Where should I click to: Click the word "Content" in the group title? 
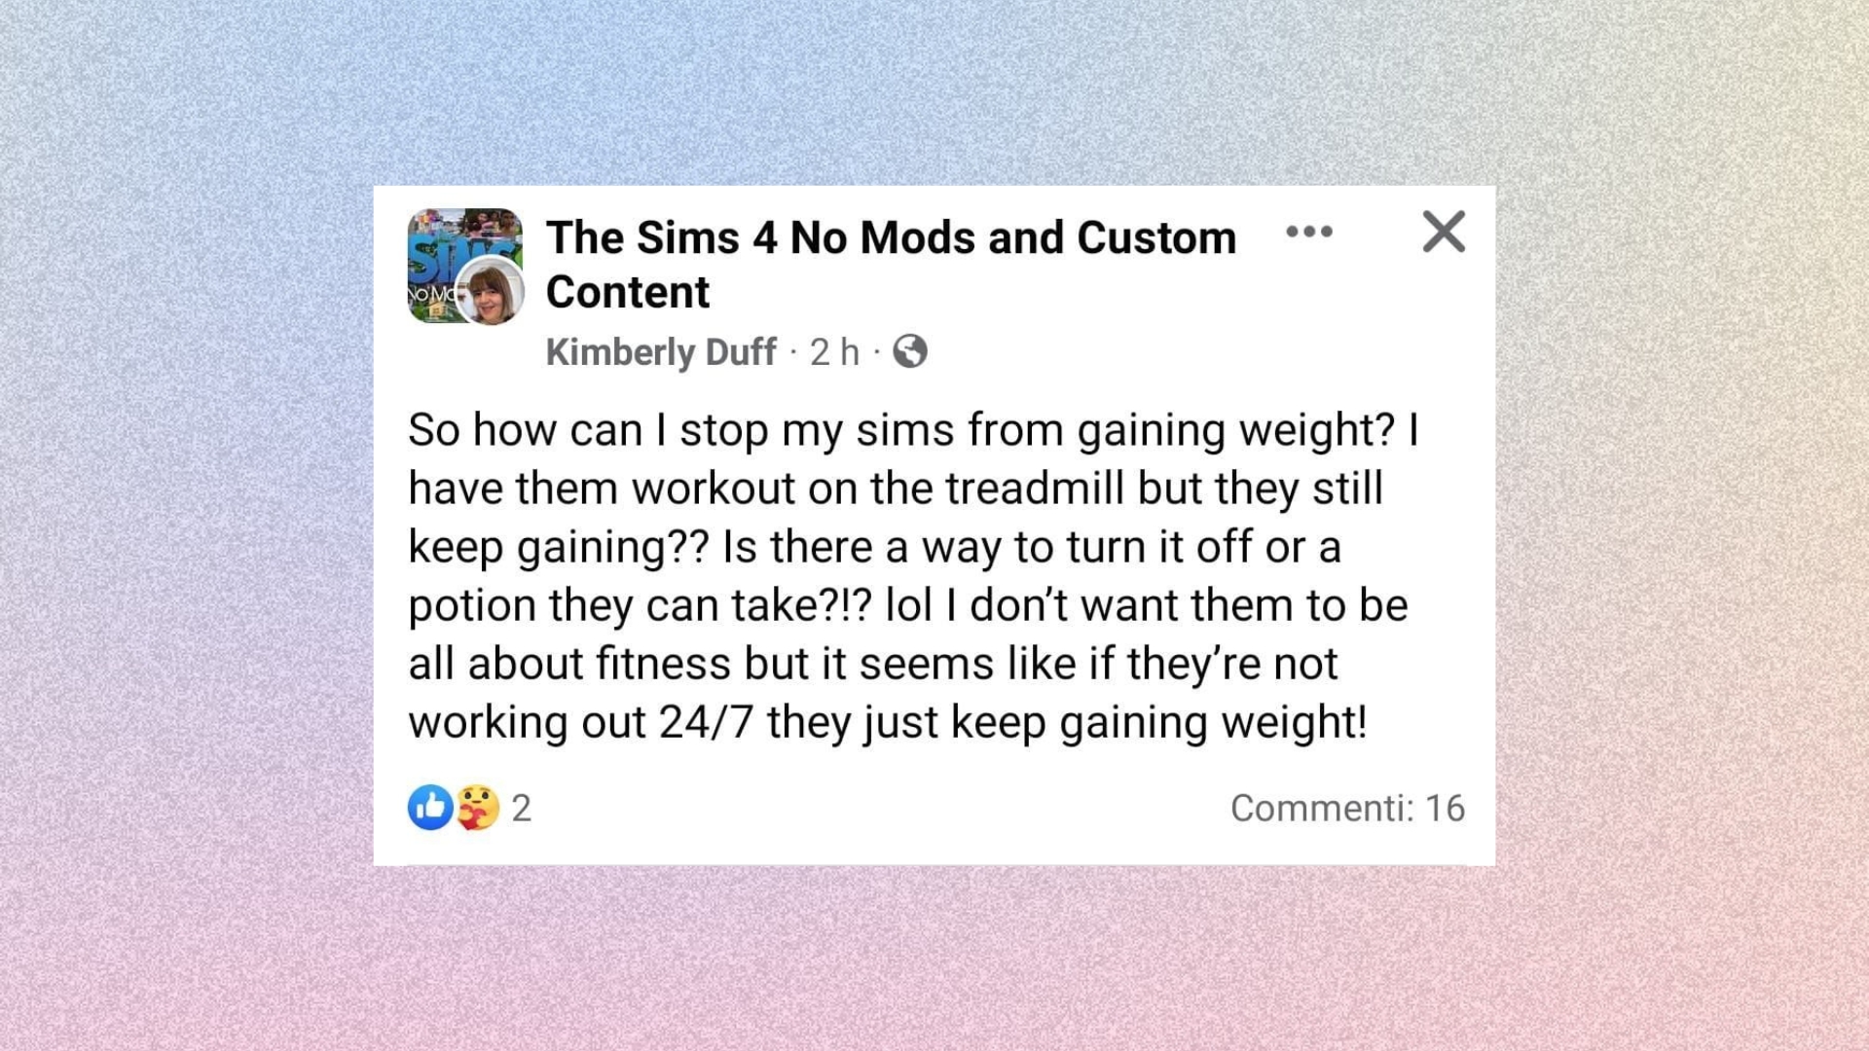628,292
